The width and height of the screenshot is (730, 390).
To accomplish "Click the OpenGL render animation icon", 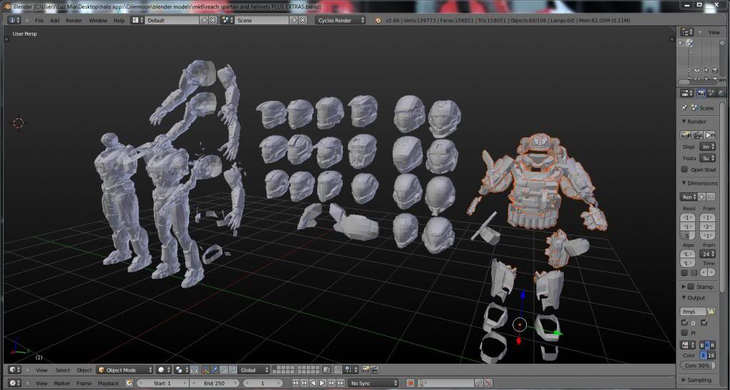I will click(x=374, y=370).
